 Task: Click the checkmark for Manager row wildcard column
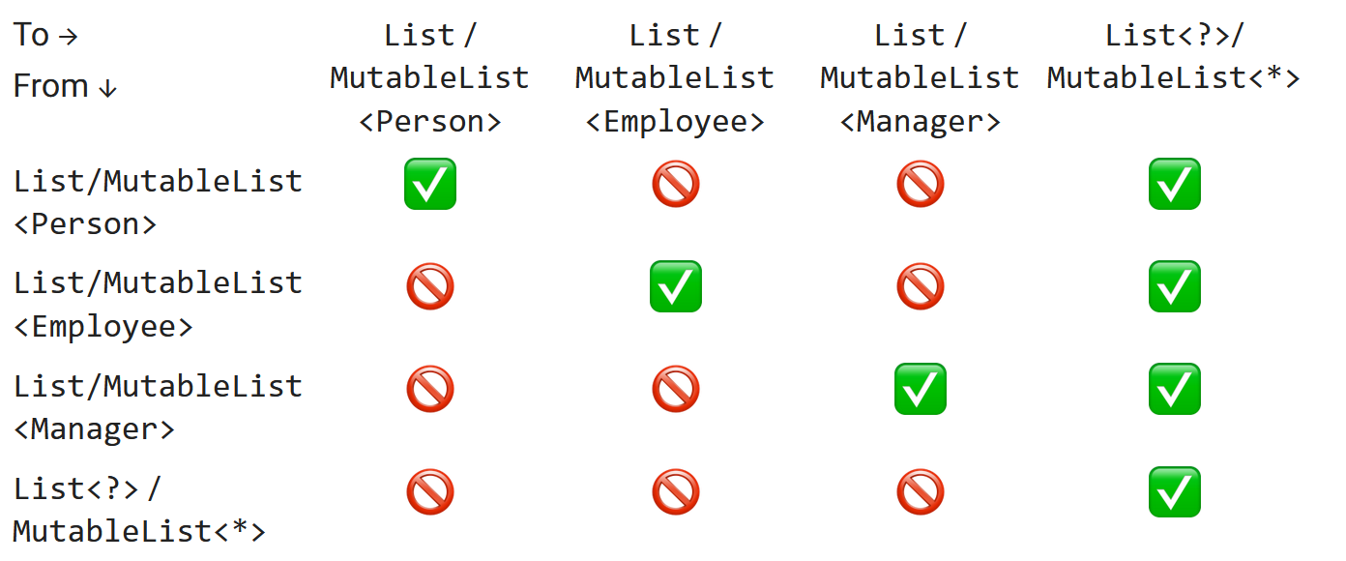pyautogui.click(x=1174, y=389)
